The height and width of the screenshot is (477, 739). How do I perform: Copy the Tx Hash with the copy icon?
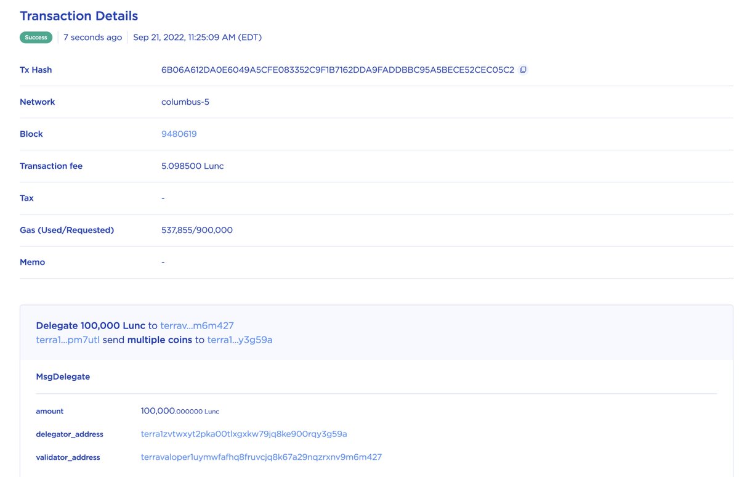[x=523, y=70]
